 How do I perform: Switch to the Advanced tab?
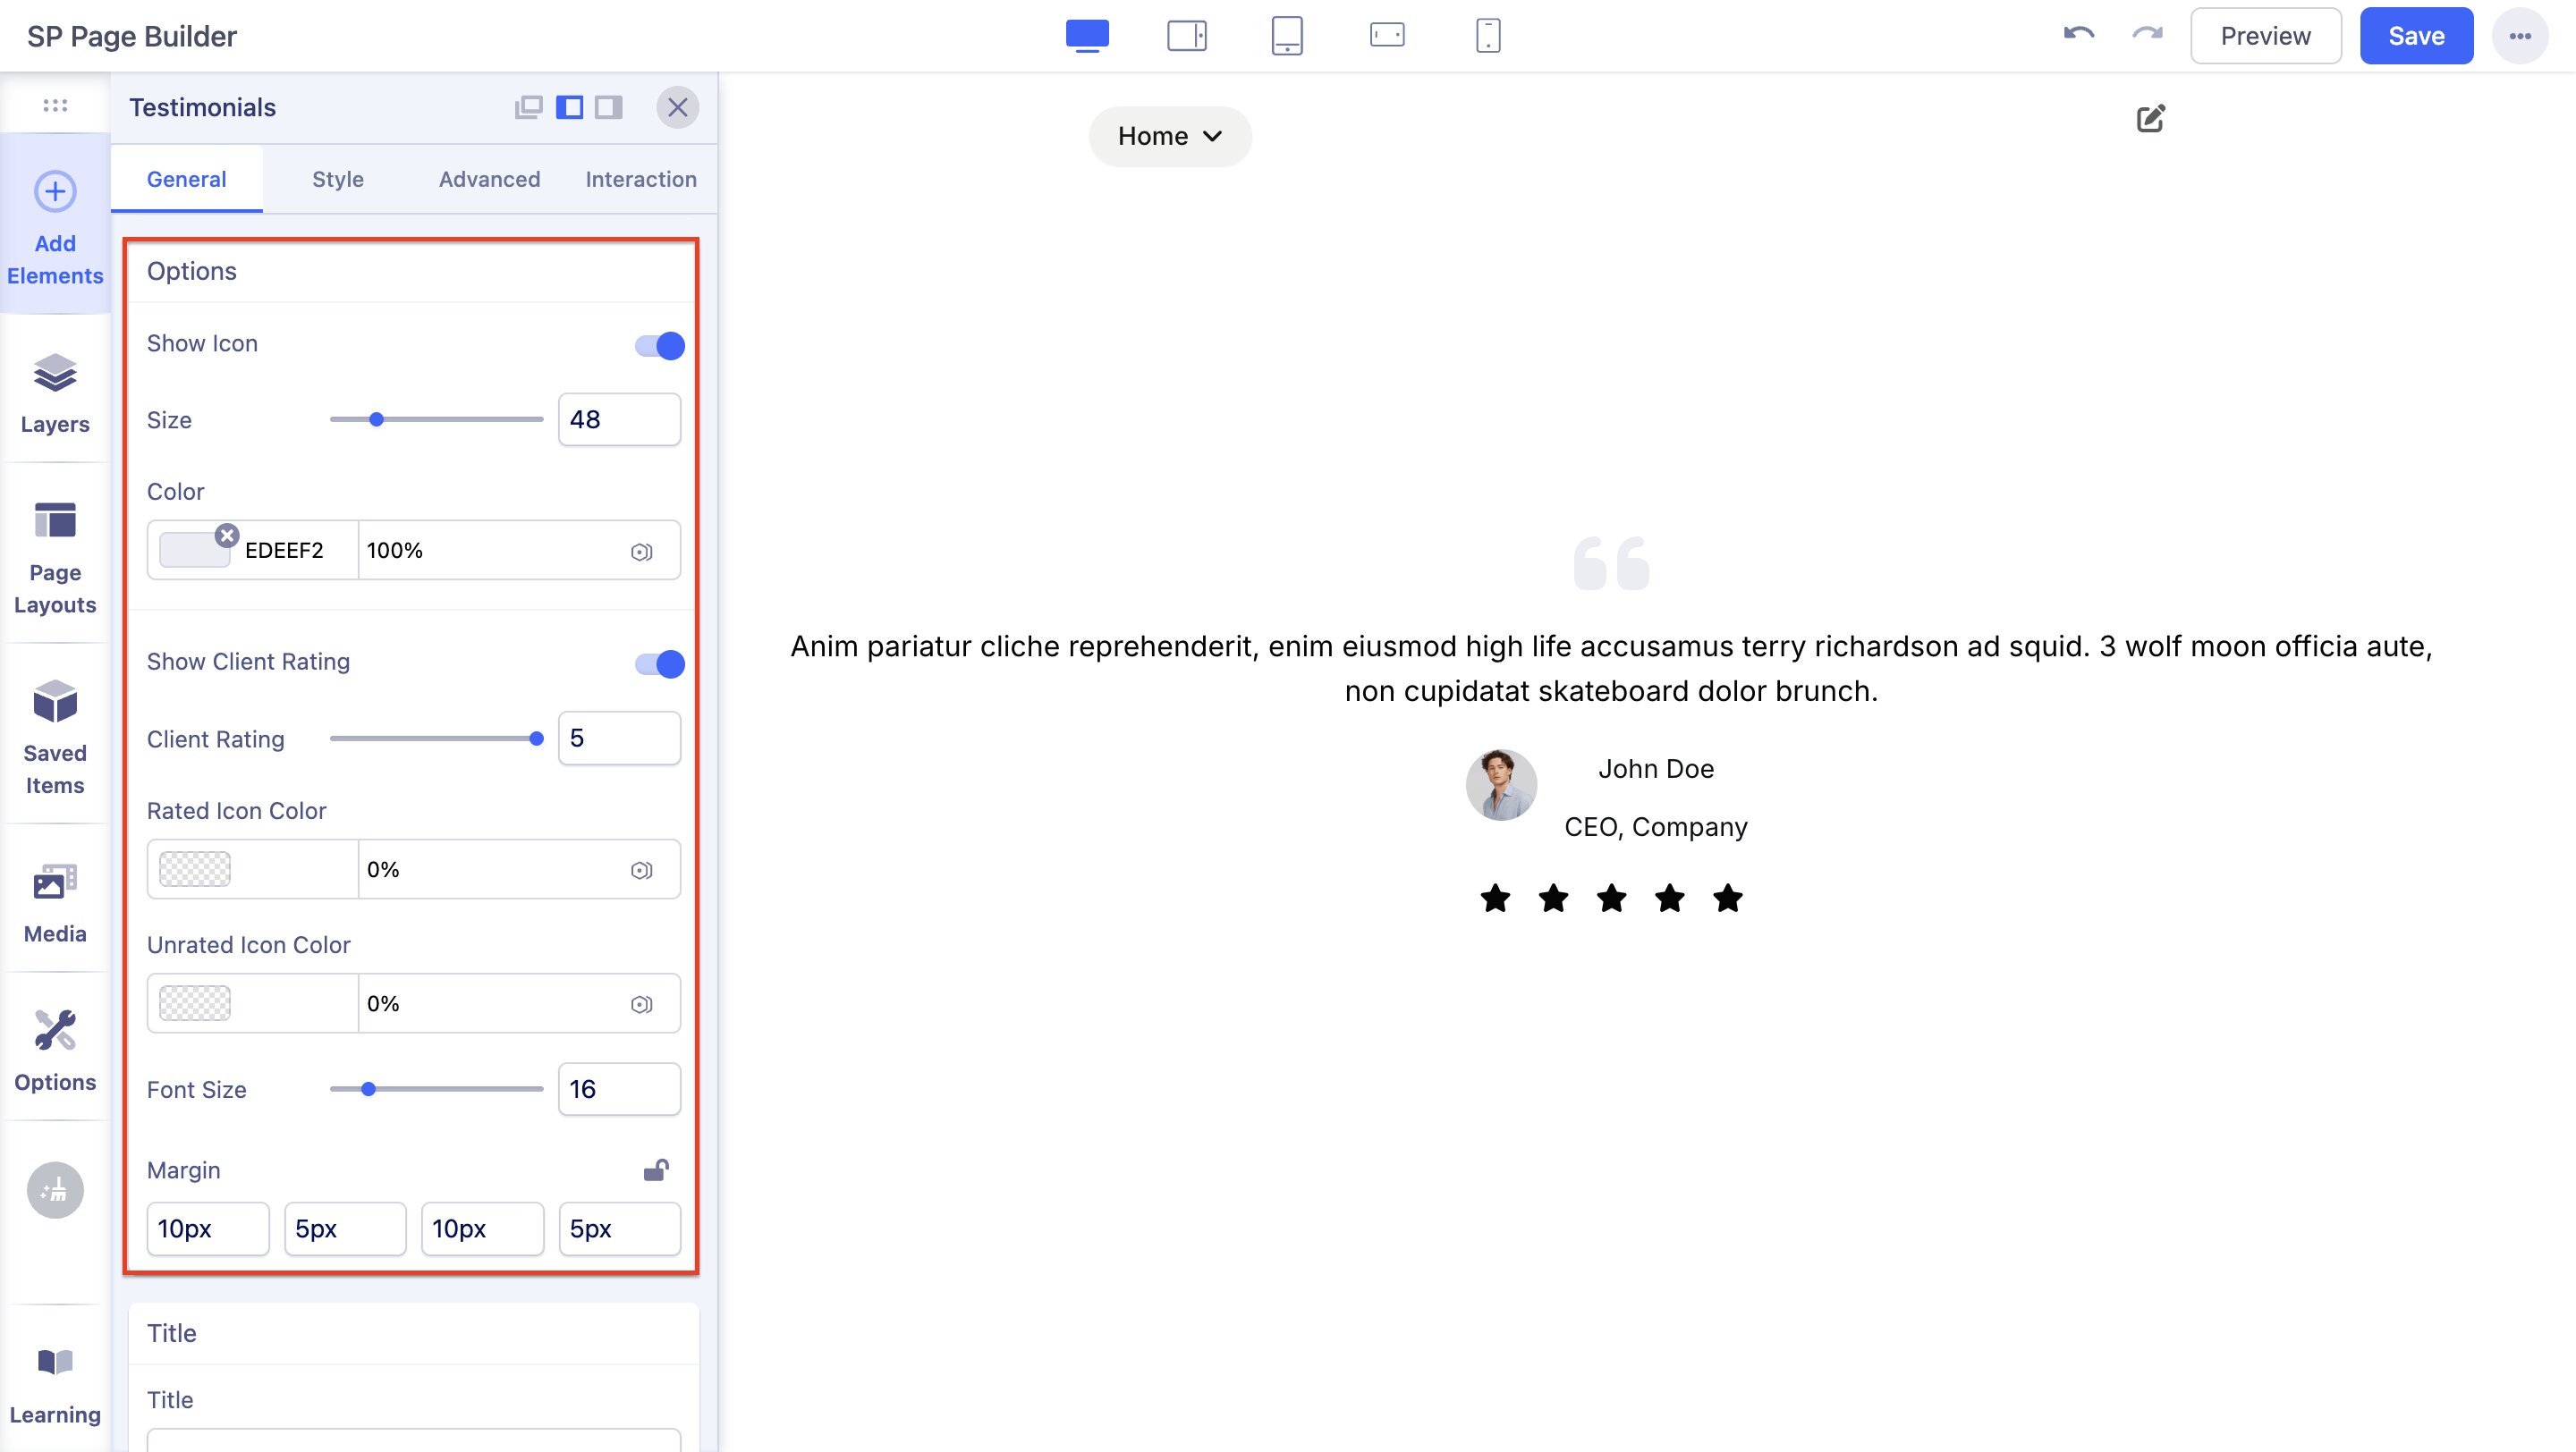click(489, 179)
